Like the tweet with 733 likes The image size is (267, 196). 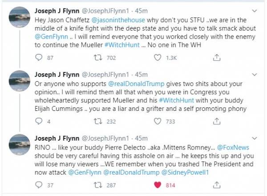click(158, 121)
